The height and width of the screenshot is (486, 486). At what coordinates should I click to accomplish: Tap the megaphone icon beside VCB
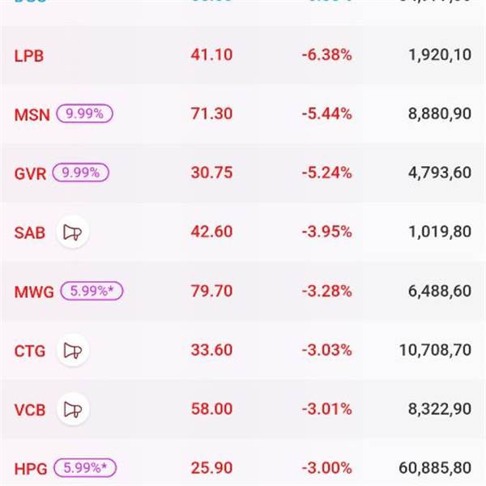72,409
